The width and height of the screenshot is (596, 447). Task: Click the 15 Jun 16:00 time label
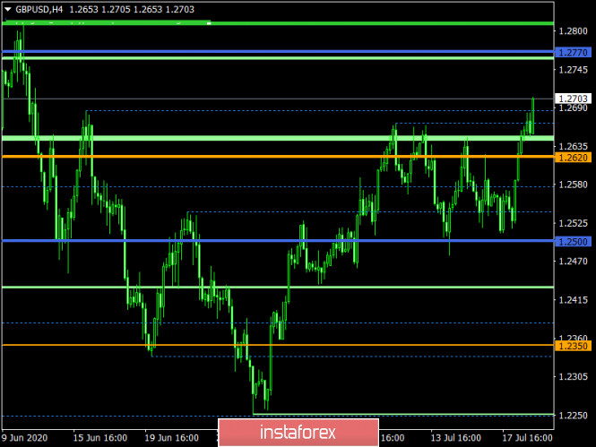(99, 439)
